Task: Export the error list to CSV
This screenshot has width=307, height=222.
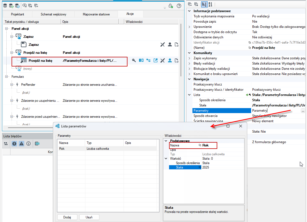Action: point(37,144)
